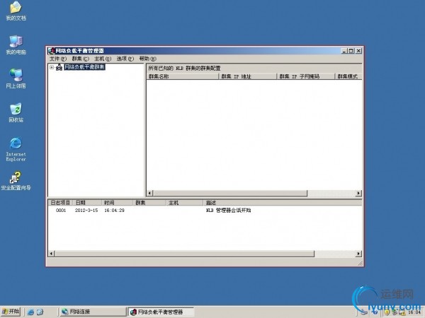Click the 主机 log column header

[184, 203]
